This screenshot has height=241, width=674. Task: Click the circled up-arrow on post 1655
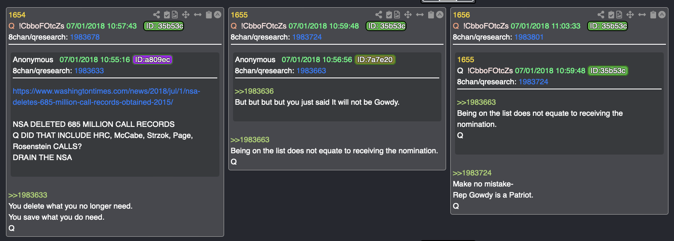[440, 15]
